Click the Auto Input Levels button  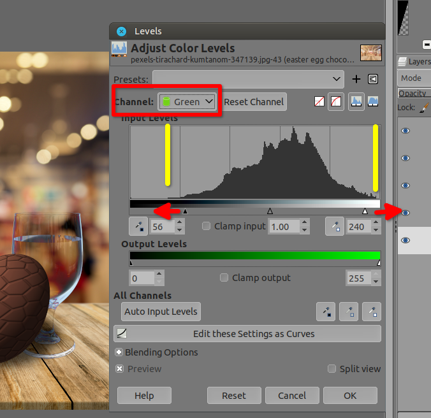(161, 312)
